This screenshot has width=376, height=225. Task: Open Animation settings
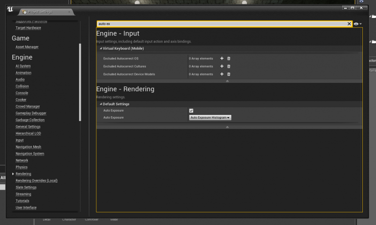(x=23, y=73)
